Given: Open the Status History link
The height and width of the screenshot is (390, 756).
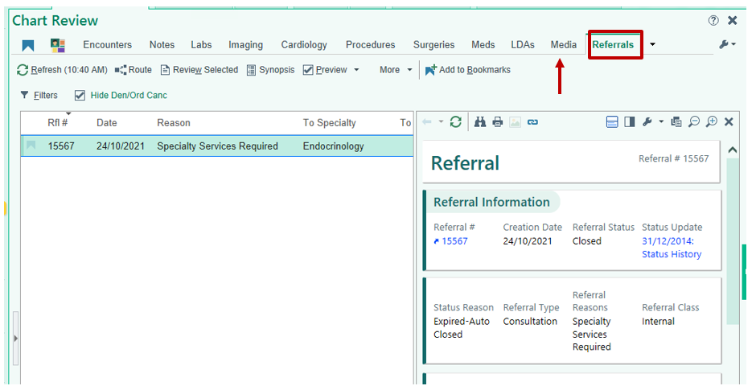Looking at the screenshot, I should point(672,254).
